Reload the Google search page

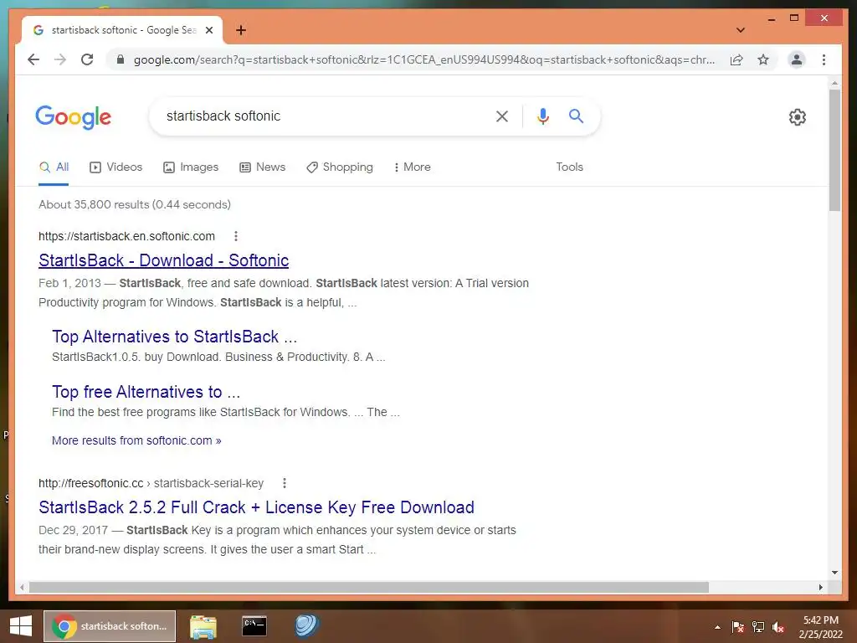click(87, 59)
